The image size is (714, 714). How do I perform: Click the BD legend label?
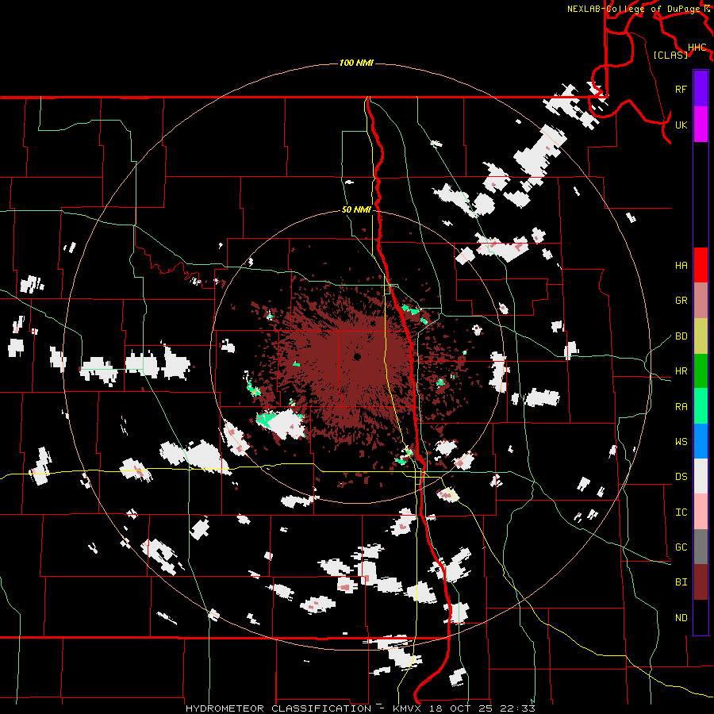coord(681,336)
